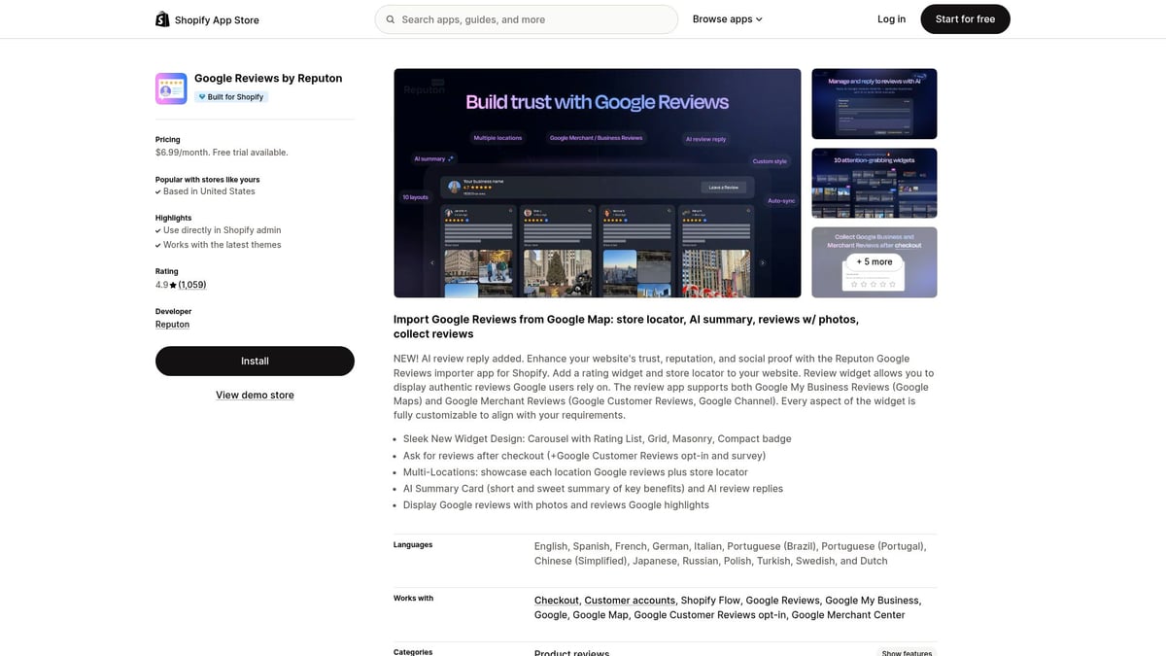Click the Multi-Locations bullet text
This screenshot has height=656, width=1166.
point(575,471)
